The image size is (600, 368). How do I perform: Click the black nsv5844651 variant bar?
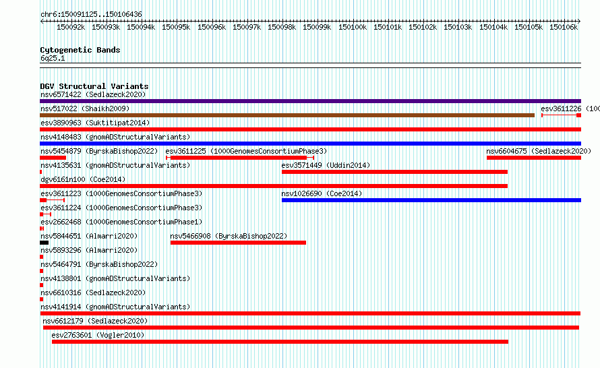coord(44,243)
